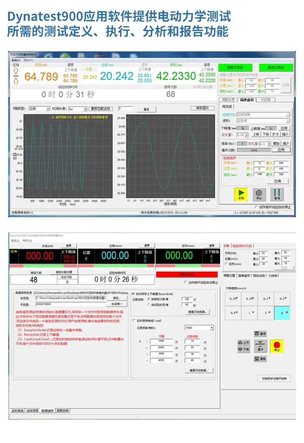Expand the Y轴类型 axis type dropdown
This screenshot has width=304, height=443.
click(x=40, y=109)
